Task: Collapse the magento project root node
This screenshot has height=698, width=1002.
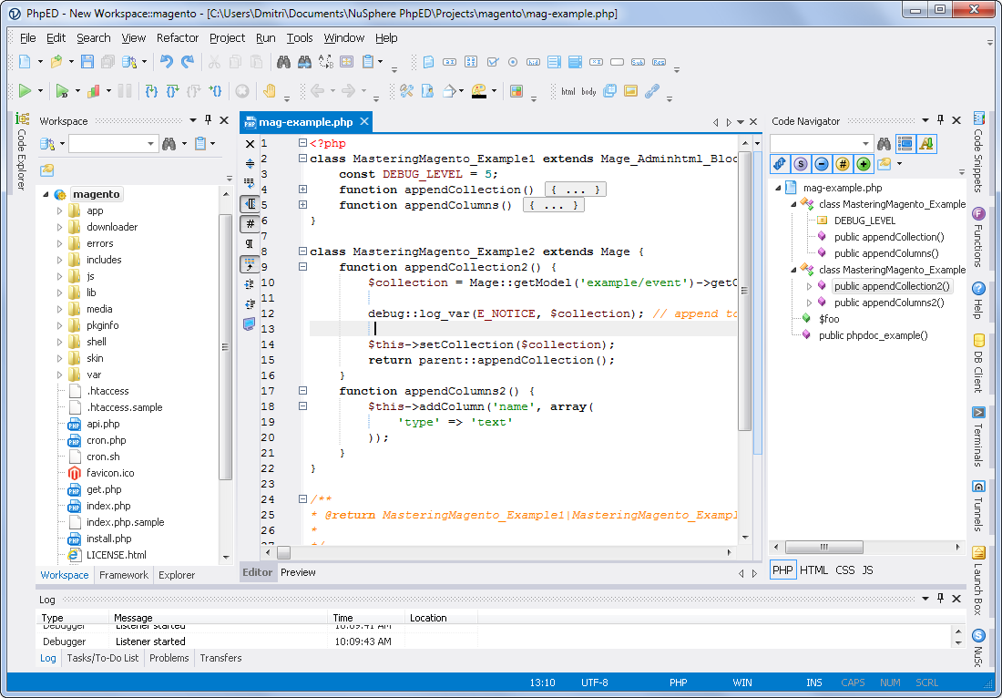Action: (46, 194)
